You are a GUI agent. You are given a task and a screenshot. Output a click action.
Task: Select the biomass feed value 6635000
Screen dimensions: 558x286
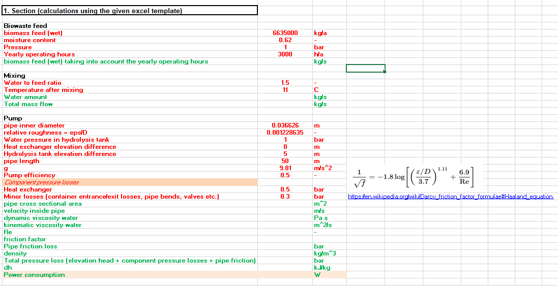[285, 33]
